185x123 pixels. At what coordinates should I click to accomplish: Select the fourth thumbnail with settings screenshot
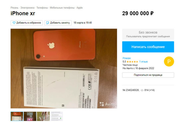click(57, 116)
